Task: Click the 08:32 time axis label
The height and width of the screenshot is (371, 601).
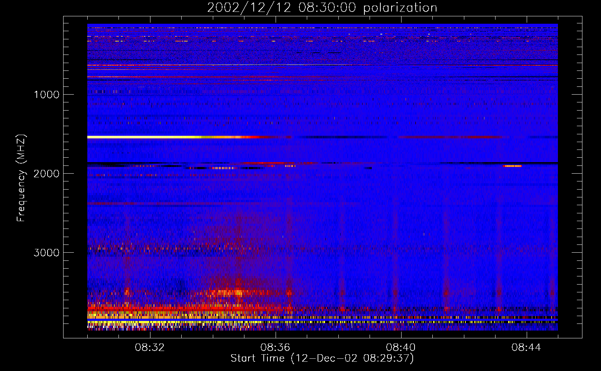Action: [150, 348]
